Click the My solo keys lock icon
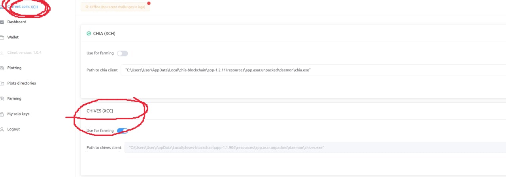Viewport: 506px width, 177px height. point(2,114)
